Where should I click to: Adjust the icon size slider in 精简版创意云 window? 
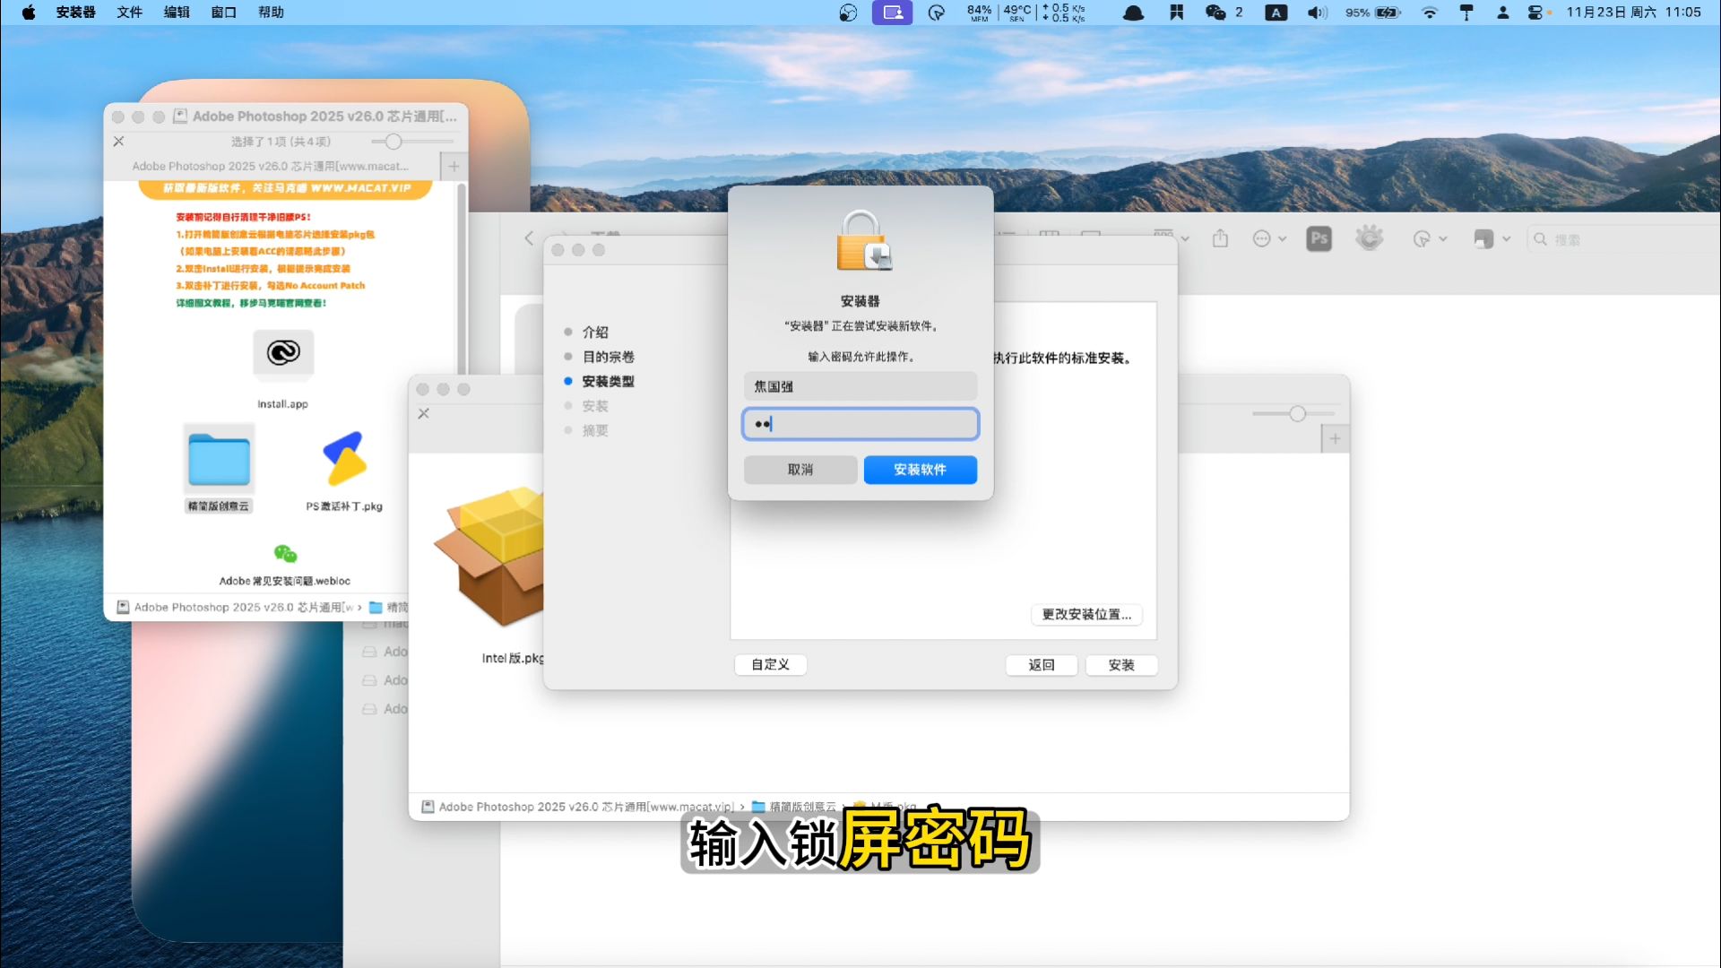[1297, 413]
